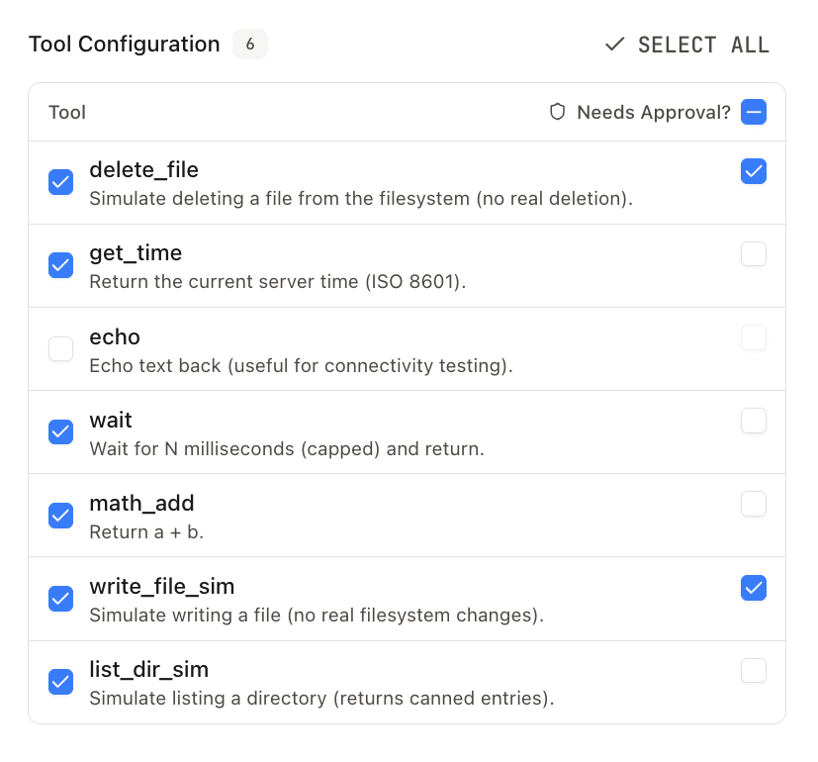818x762 pixels.
Task: Click the Select All button
Action: [x=687, y=45]
